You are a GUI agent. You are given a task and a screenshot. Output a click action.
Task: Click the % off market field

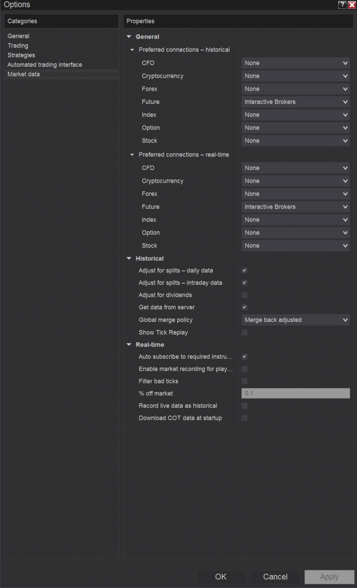296,393
